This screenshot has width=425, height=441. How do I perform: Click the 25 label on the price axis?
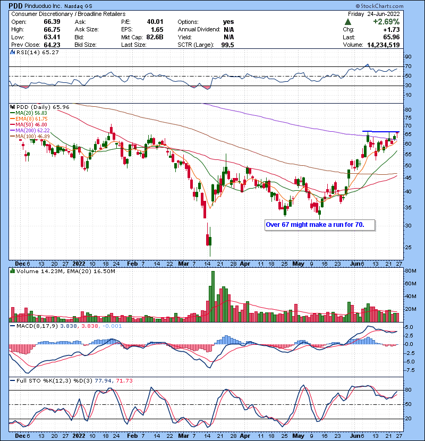(x=408, y=247)
